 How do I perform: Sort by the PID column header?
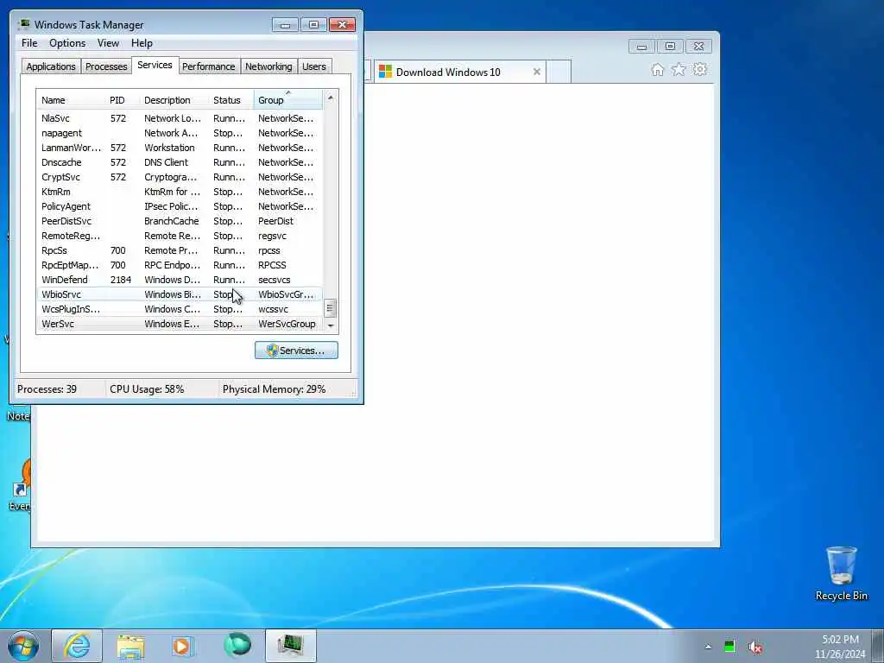coord(123,100)
